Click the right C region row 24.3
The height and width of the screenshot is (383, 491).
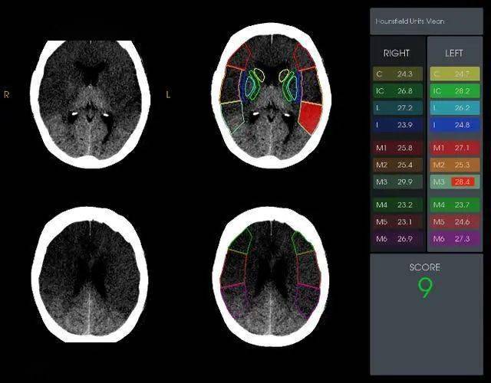397,74
